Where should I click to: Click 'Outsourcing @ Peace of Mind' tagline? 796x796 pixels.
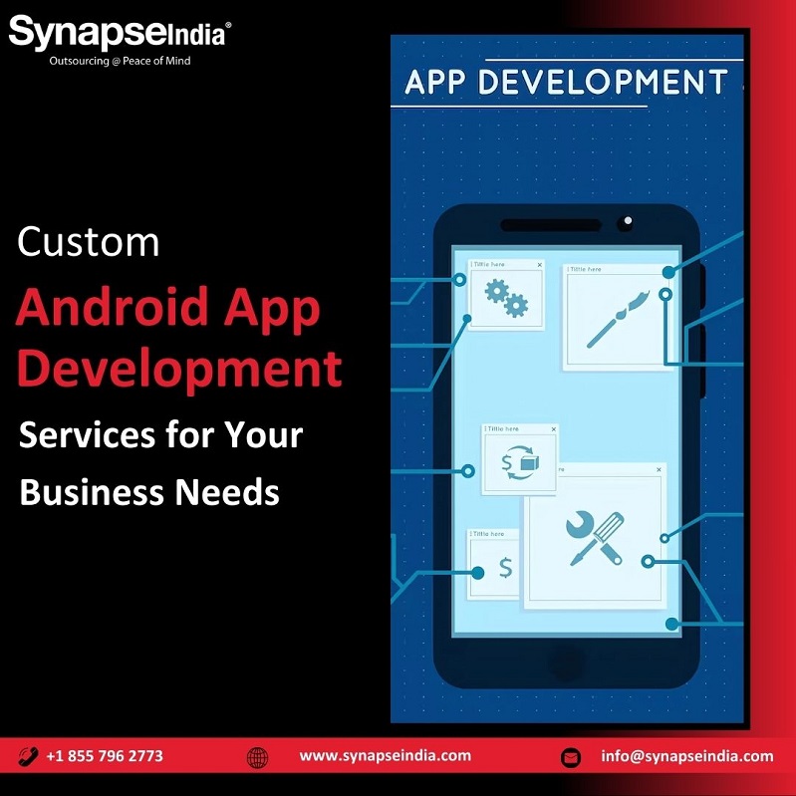point(120,61)
